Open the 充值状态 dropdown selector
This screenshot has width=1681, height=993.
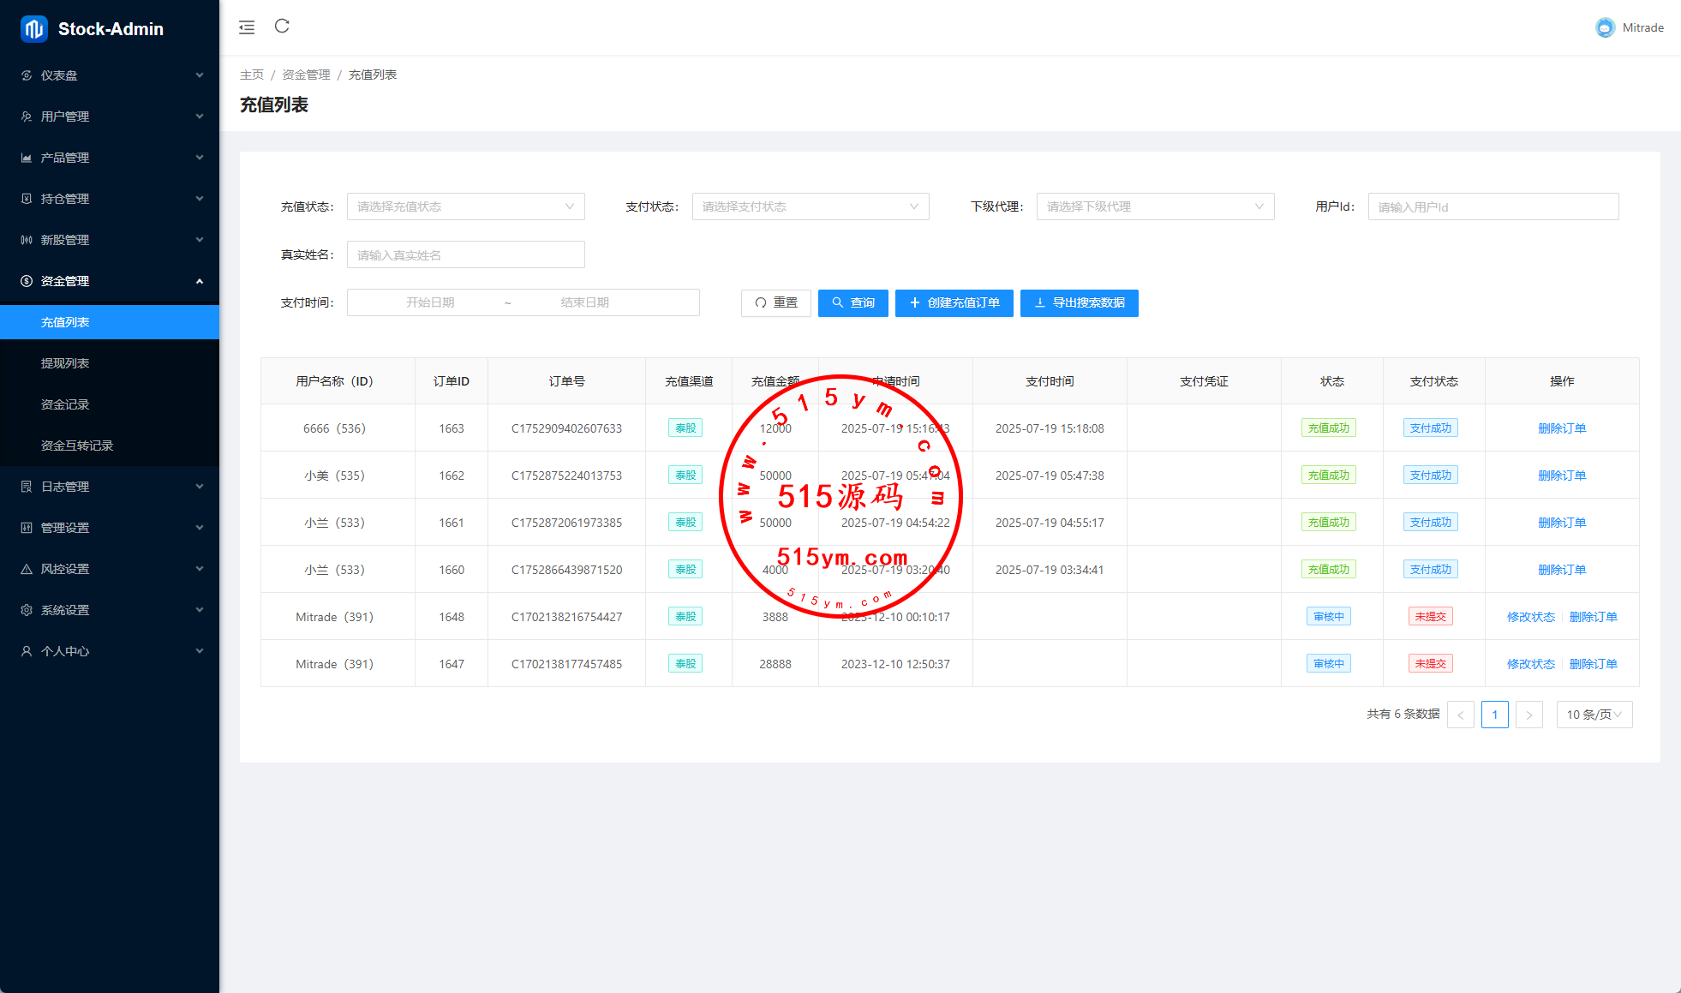465,206
